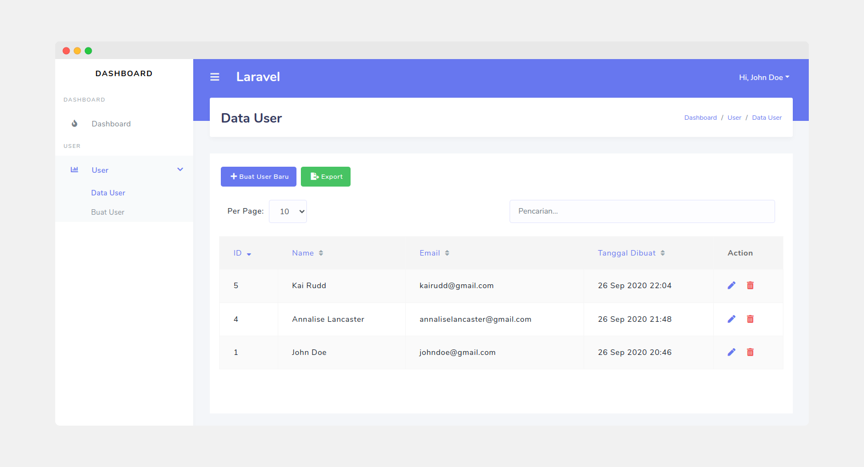Open the Hi, John Doe account menu
864x467 pixels.
click(x=764, y=77)
